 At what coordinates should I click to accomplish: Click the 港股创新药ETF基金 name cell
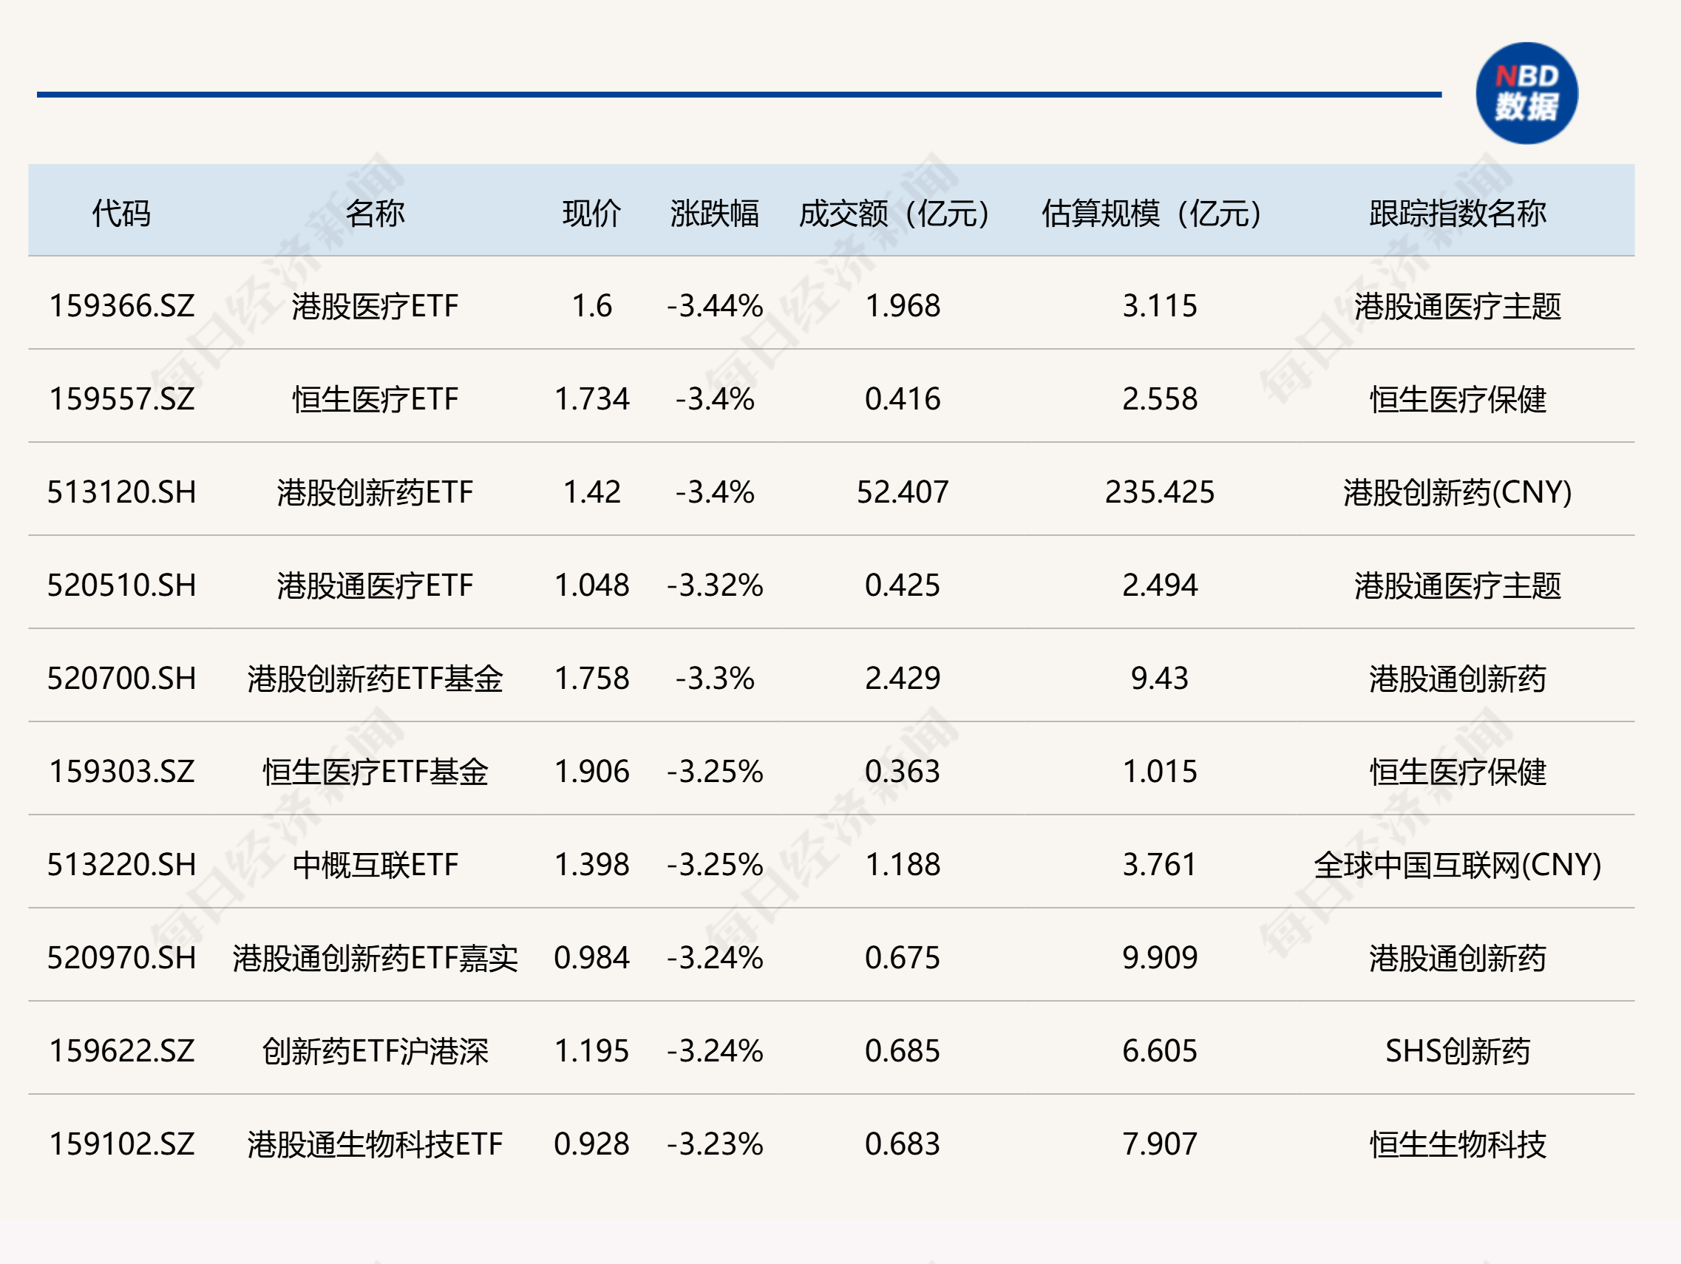375,679
